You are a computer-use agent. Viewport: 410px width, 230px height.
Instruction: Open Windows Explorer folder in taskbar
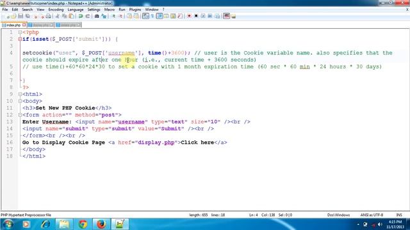pyautogui.click(x=64, y=224)
